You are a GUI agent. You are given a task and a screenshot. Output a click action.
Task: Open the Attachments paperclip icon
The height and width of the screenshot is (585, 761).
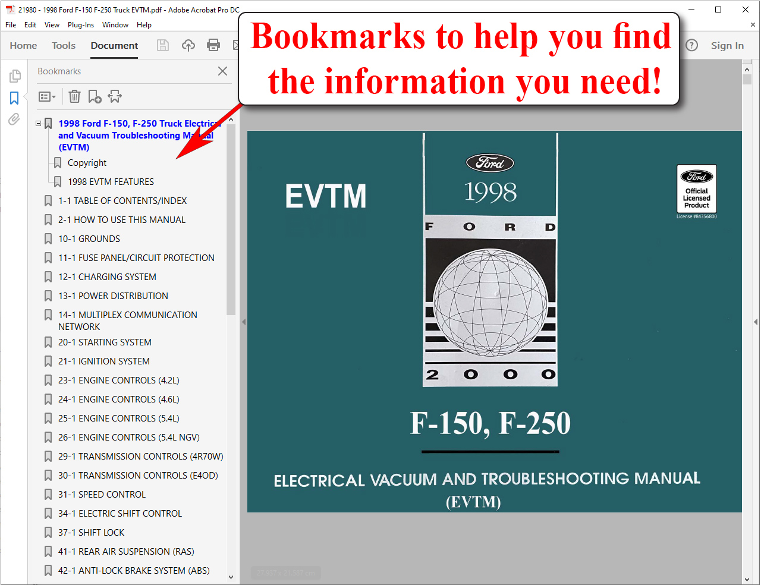point(14,119)
